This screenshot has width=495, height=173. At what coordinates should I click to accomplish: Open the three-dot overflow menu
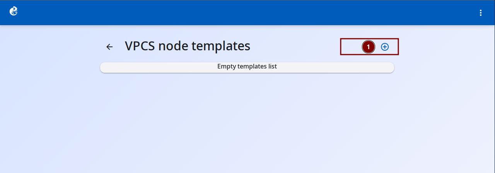480,13
